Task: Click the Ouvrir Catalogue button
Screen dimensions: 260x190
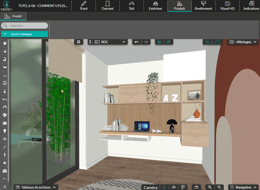Action: click(24, 34)
